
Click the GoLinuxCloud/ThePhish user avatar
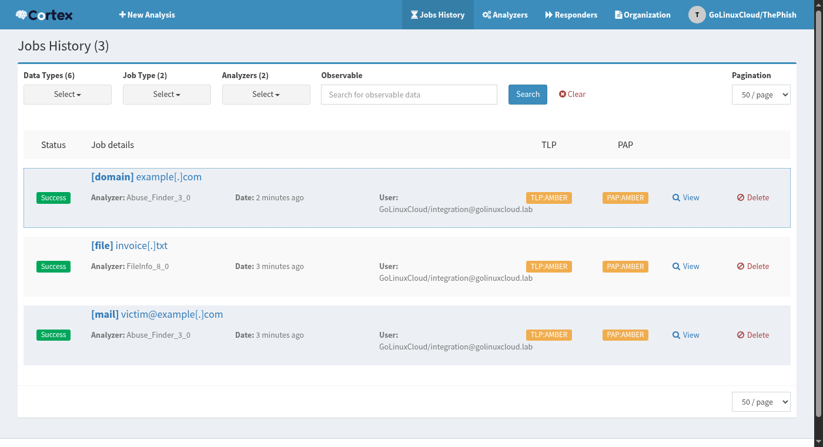697,15
